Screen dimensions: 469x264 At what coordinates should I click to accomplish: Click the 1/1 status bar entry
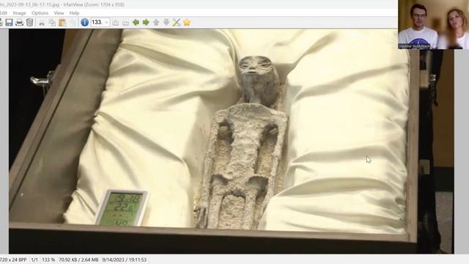coord(34,260)
